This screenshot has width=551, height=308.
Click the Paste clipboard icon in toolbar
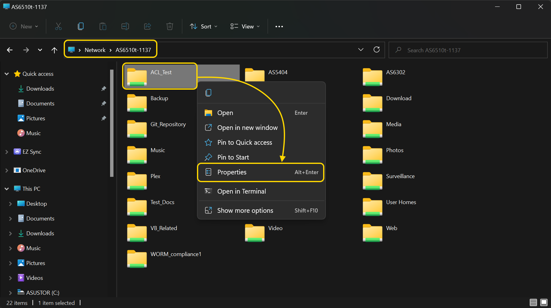point(103,26)
